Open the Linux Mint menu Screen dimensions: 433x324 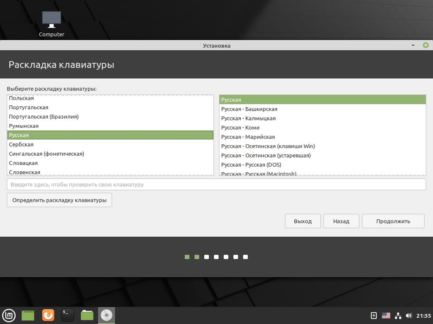pos(9,315)
